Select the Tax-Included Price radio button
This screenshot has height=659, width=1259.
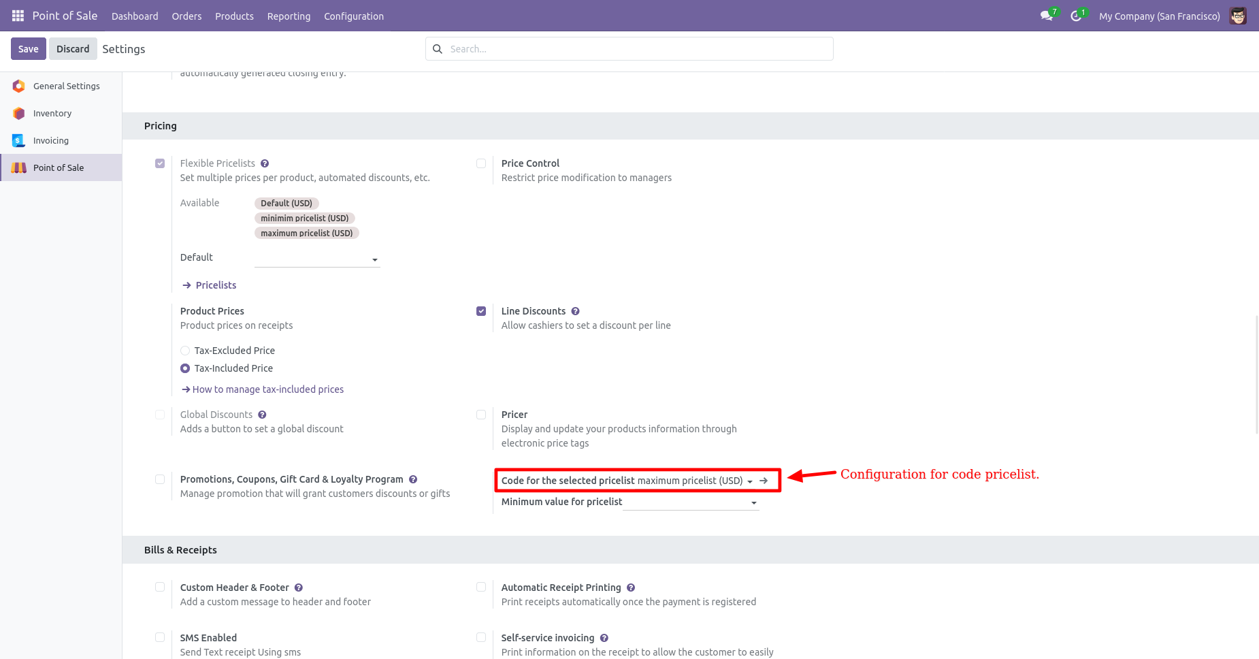pyautogui.click(x=185, y=368)
